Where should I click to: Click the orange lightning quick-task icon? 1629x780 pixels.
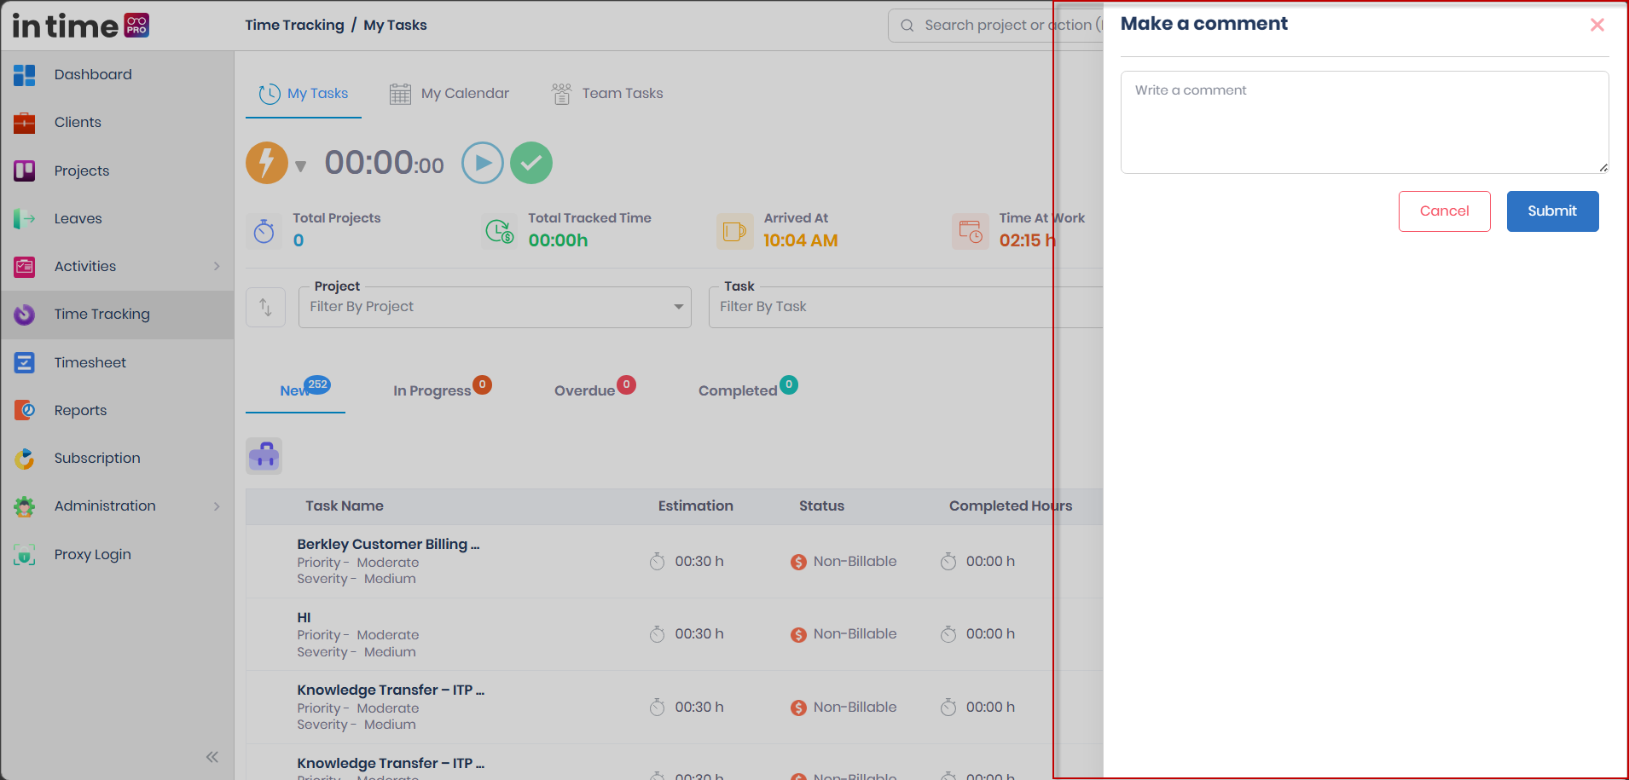(267, 163)
